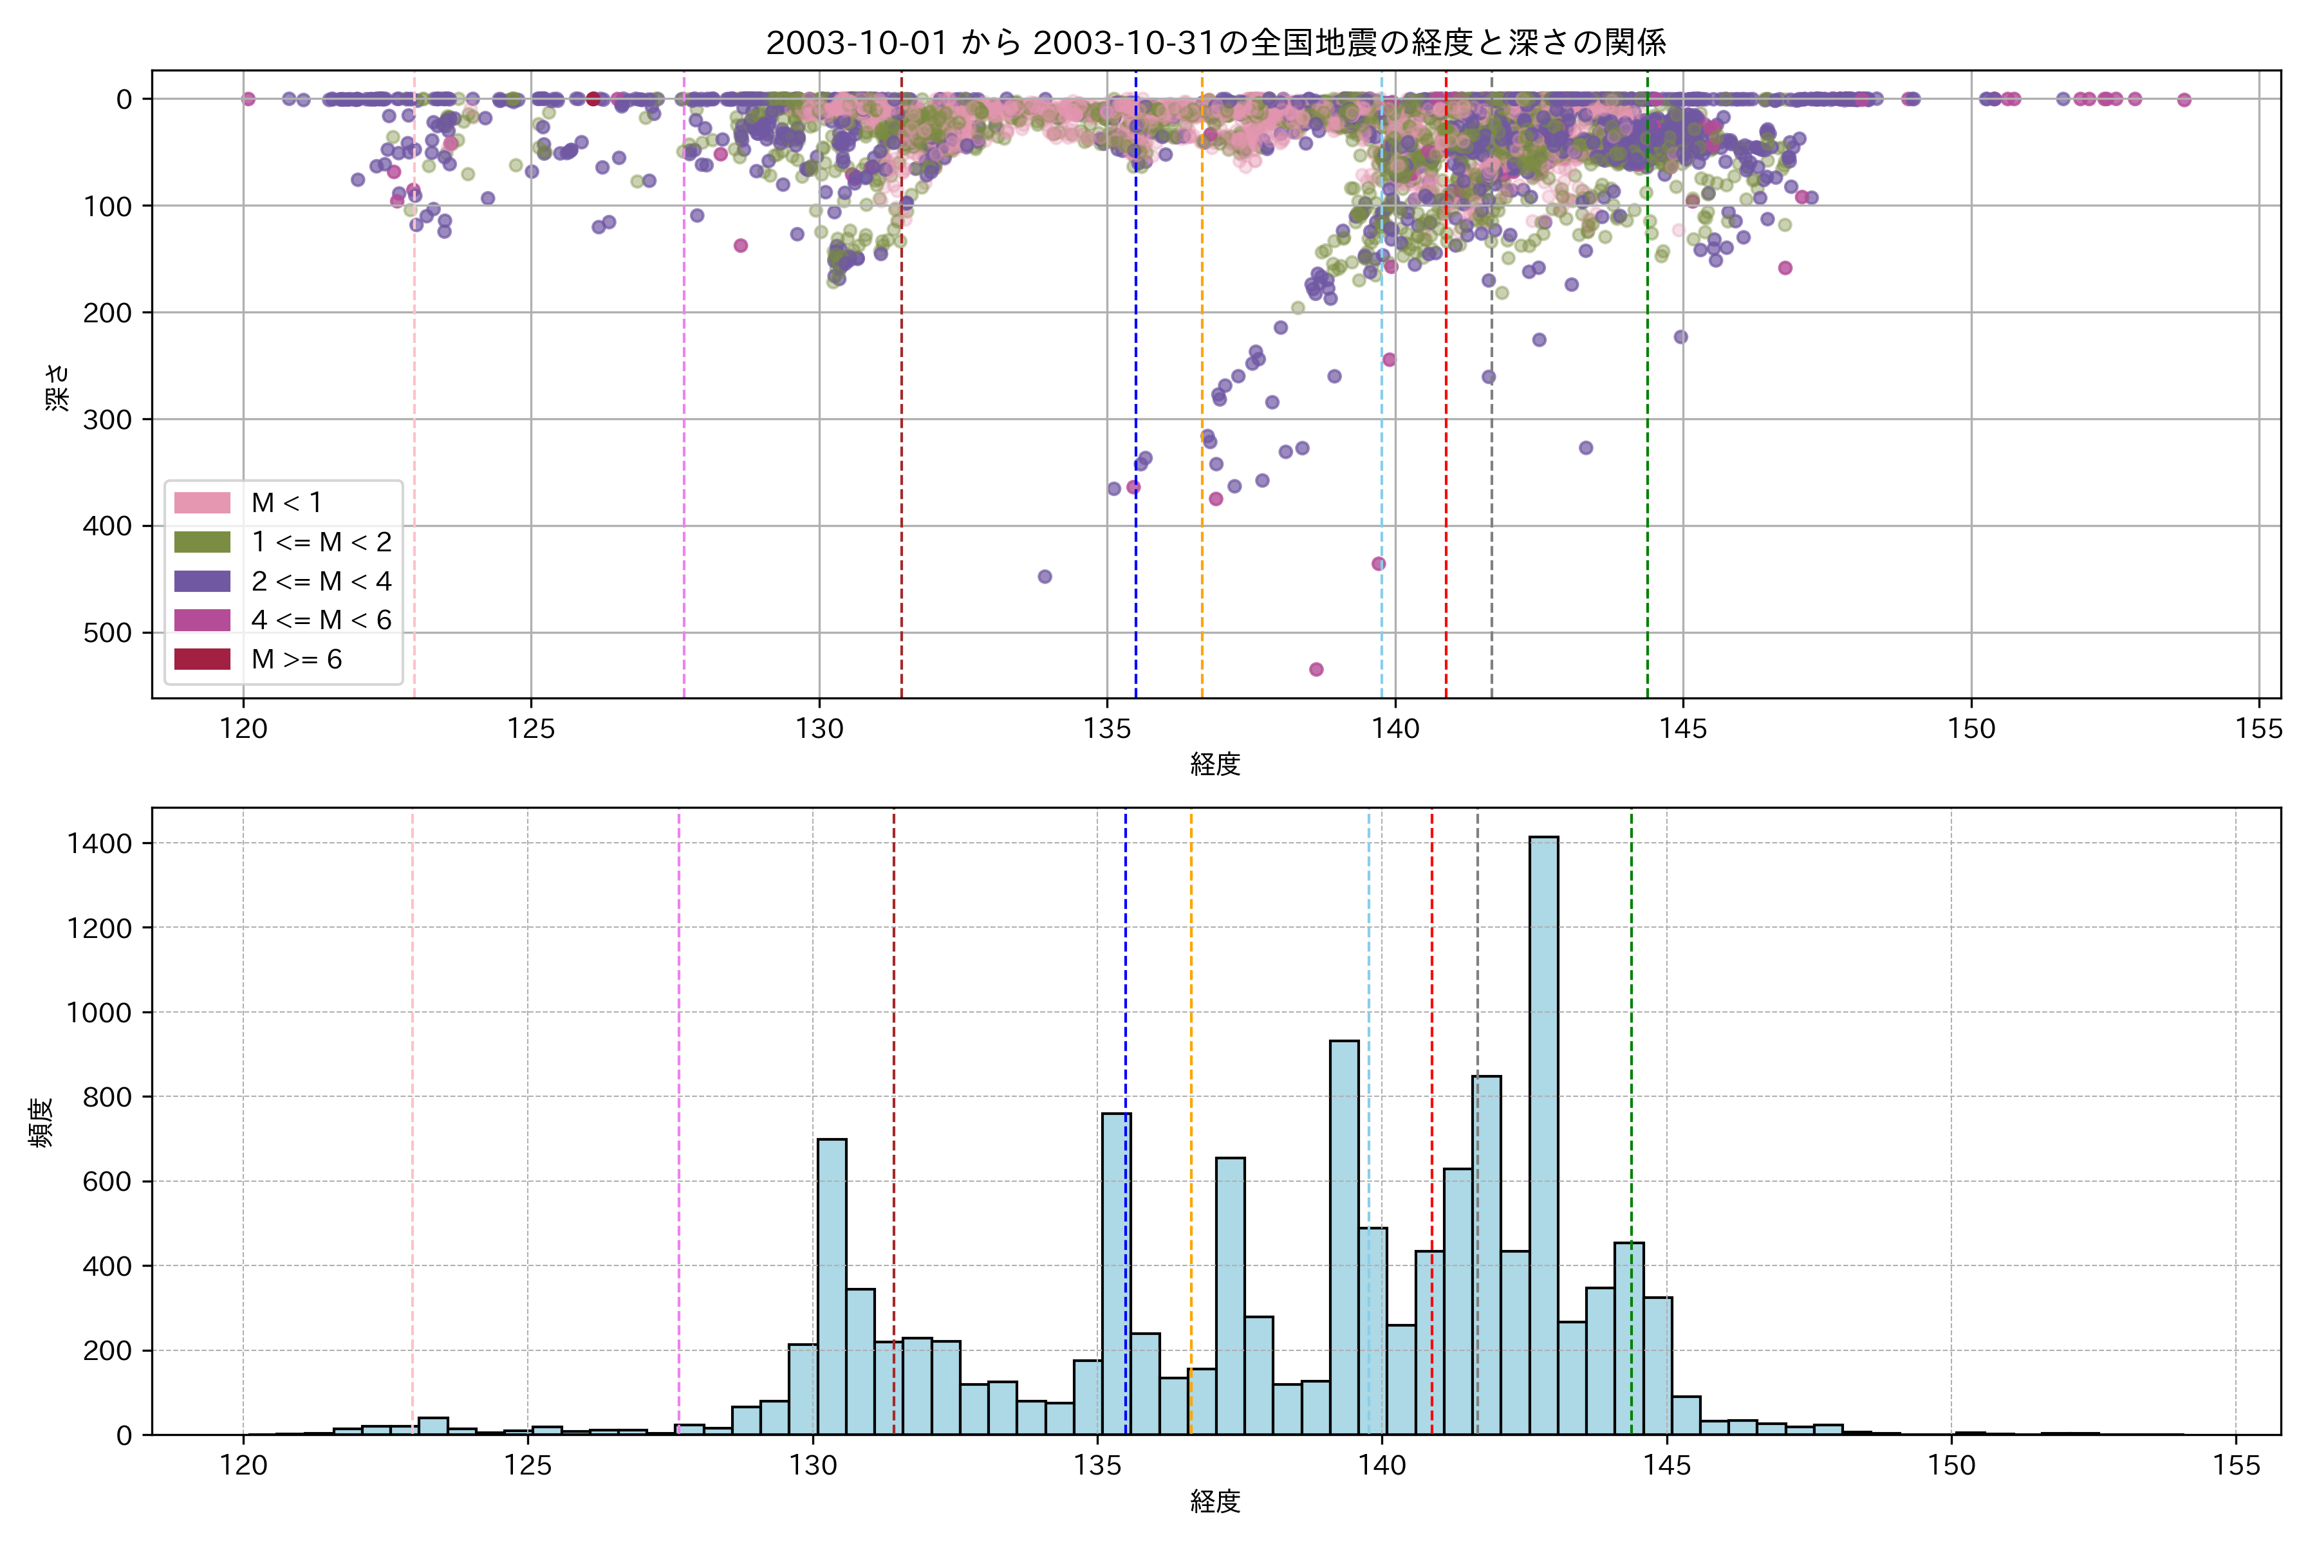Click the olive 1 <= M < 2 legend swatch

(x=202, y=542)
